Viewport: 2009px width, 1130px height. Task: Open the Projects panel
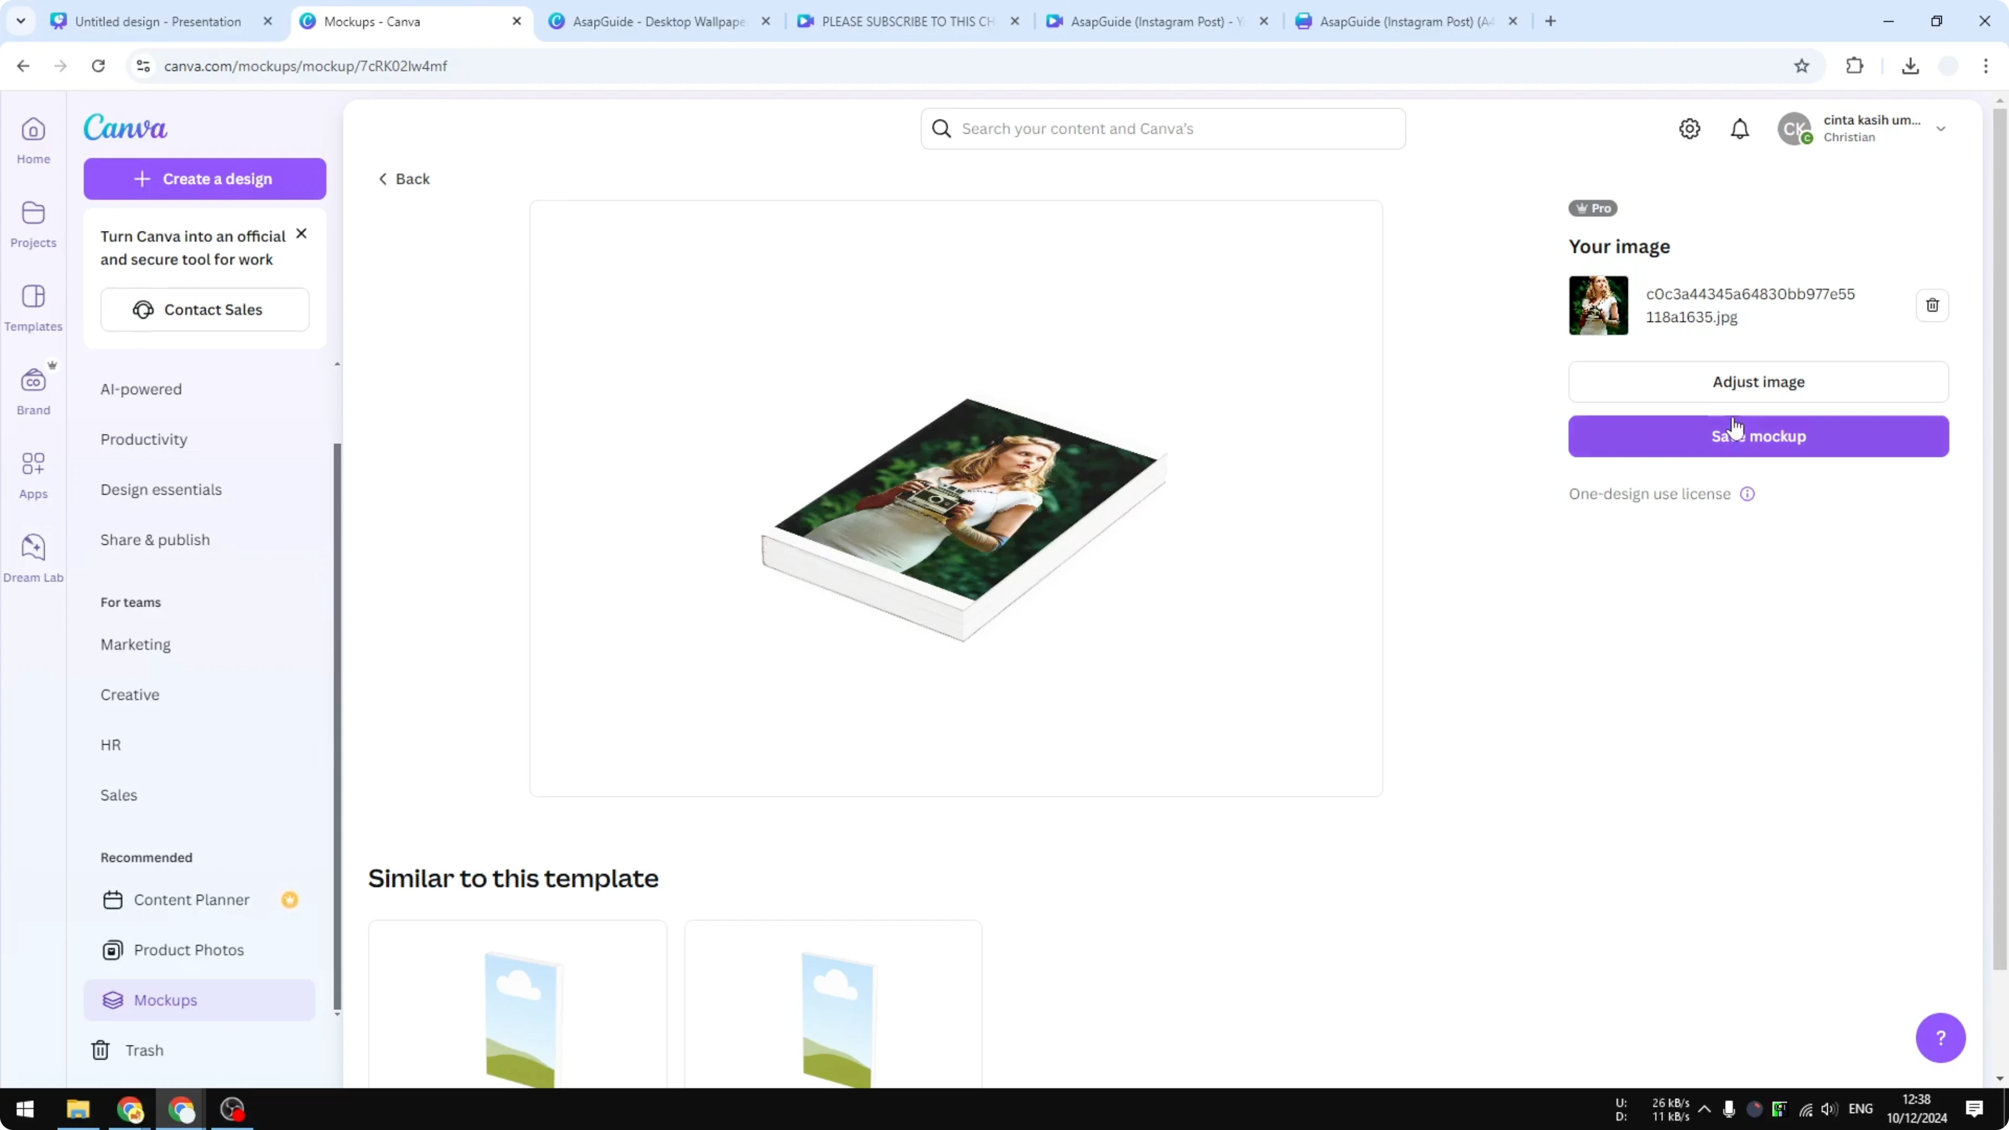[33, 224]
